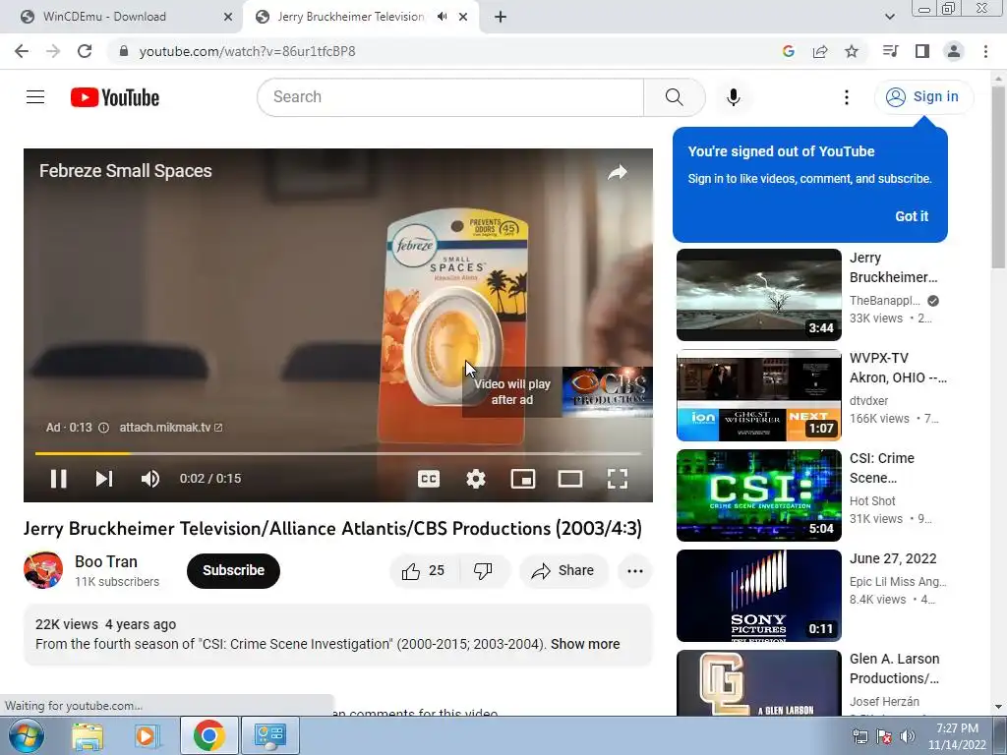Open a new browser tab
The image size is (1007, 755).
[x=501, y=17]
